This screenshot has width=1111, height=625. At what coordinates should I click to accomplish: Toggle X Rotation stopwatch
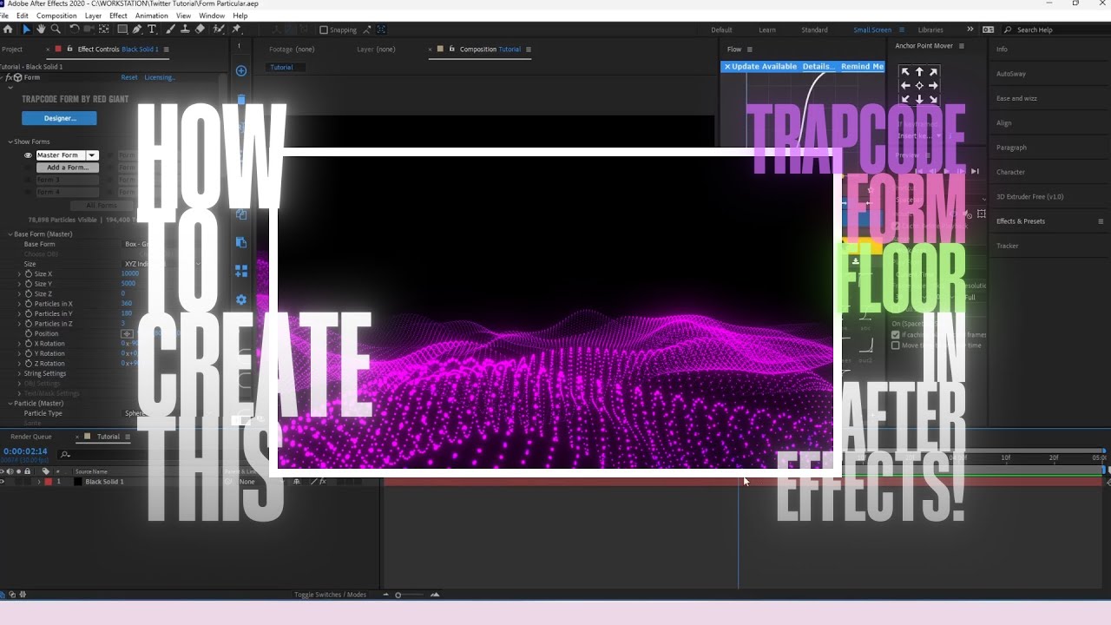point(29,344)
